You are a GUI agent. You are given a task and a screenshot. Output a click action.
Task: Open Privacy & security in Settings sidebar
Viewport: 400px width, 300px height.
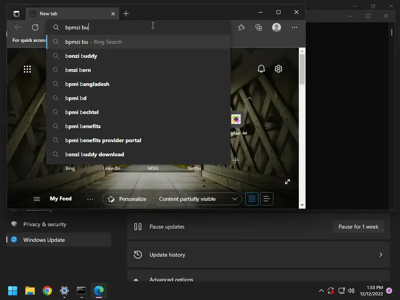[x=59, y=224]
